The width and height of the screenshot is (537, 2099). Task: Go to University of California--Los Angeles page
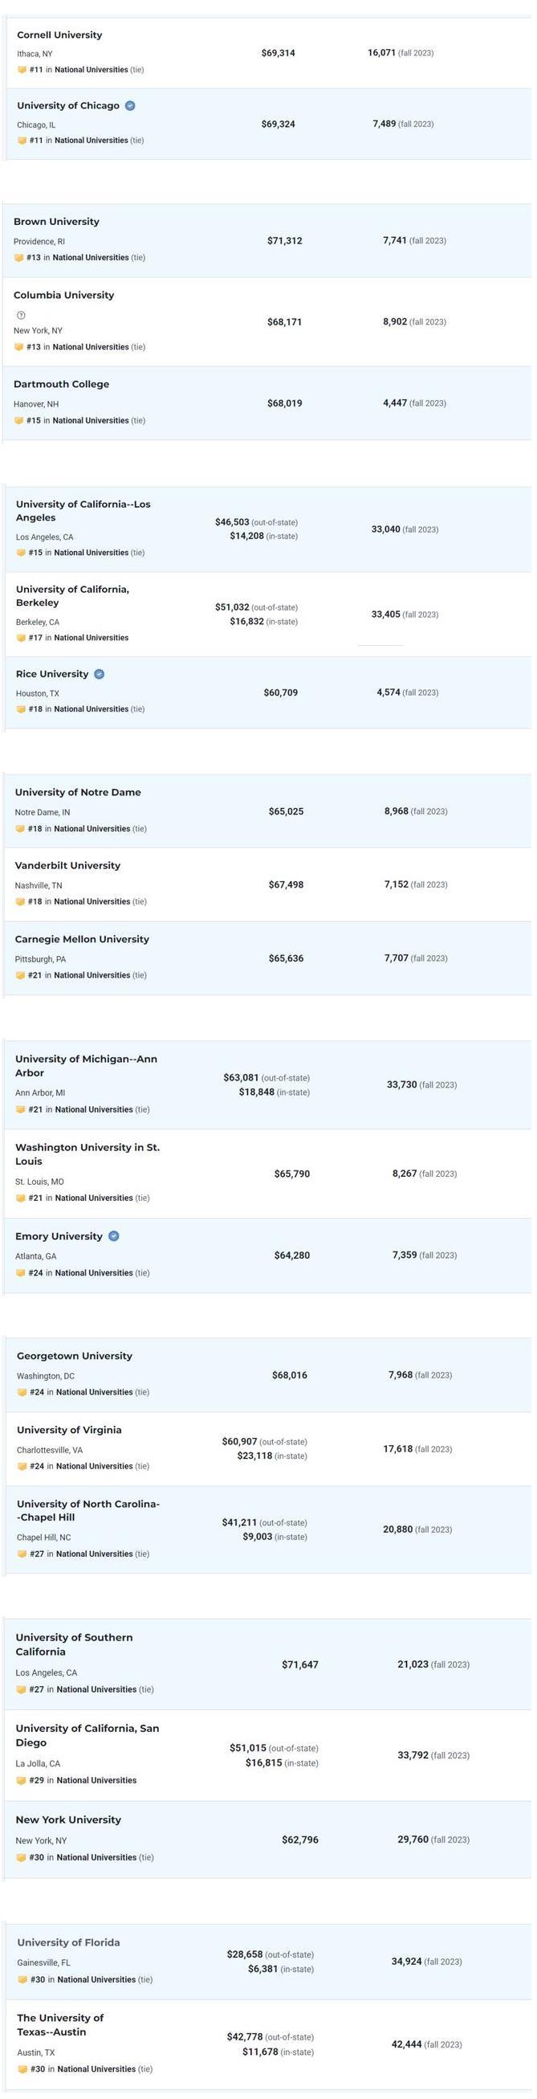pos(83,511)
